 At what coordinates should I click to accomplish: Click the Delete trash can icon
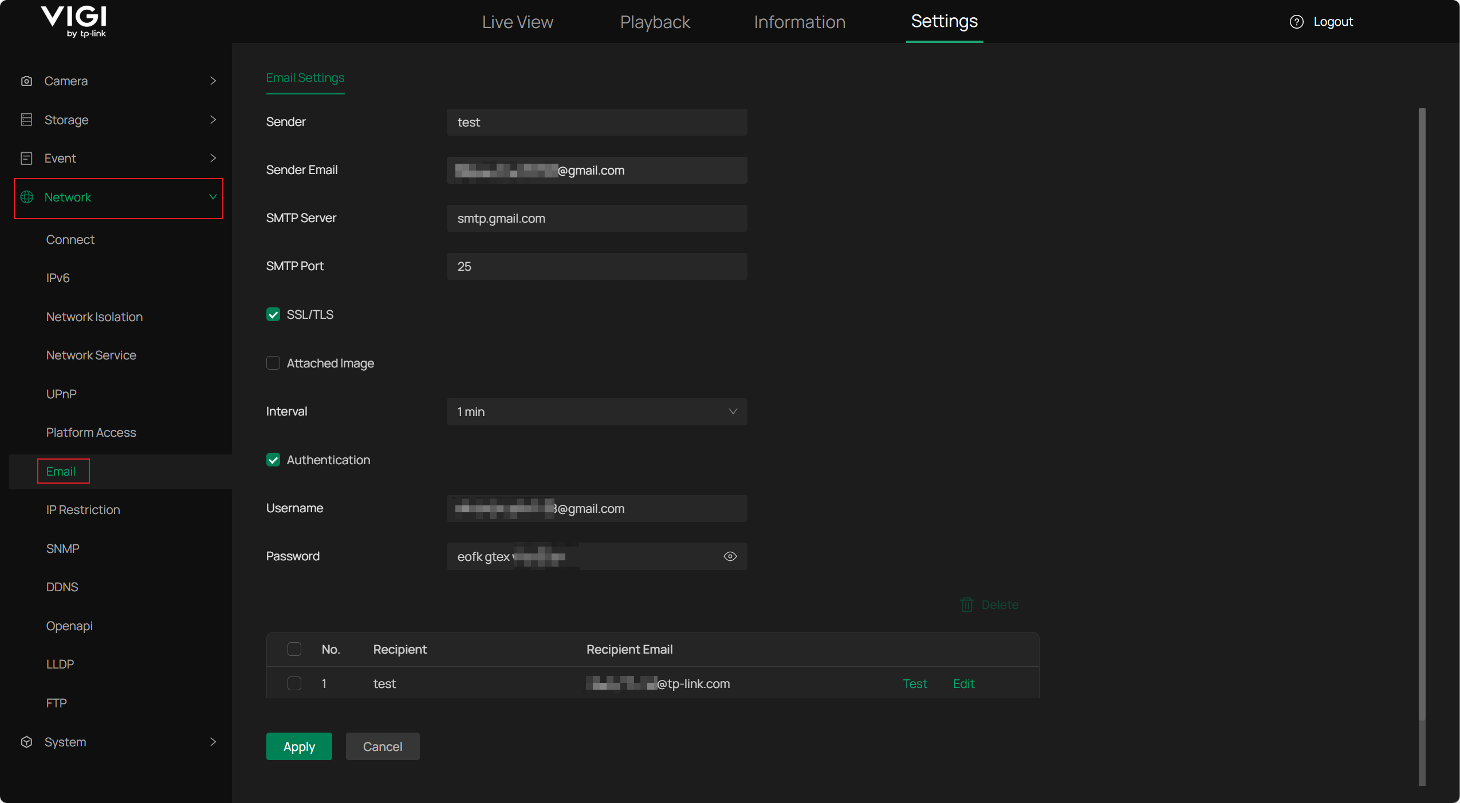967,604
